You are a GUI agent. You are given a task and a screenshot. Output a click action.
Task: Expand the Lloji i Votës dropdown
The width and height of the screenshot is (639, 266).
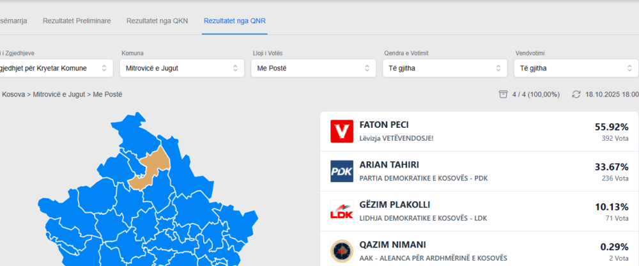coord(313,68)
